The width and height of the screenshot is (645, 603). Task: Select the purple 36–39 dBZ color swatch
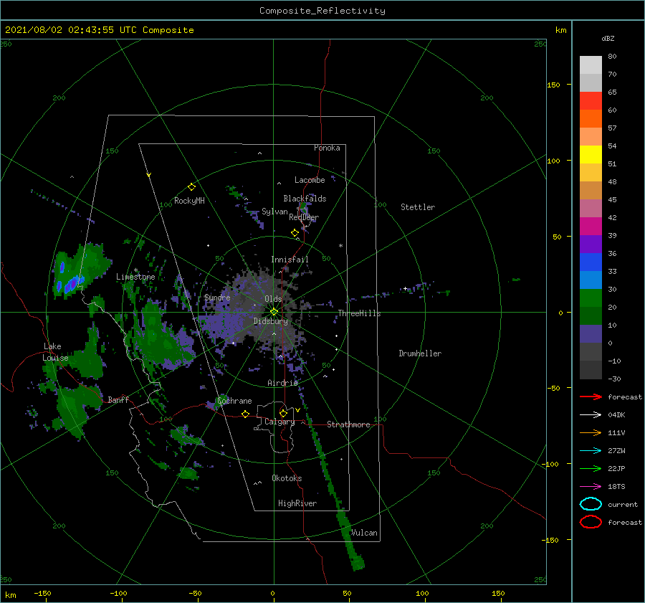pyautogui.click(x=591, y=244)
